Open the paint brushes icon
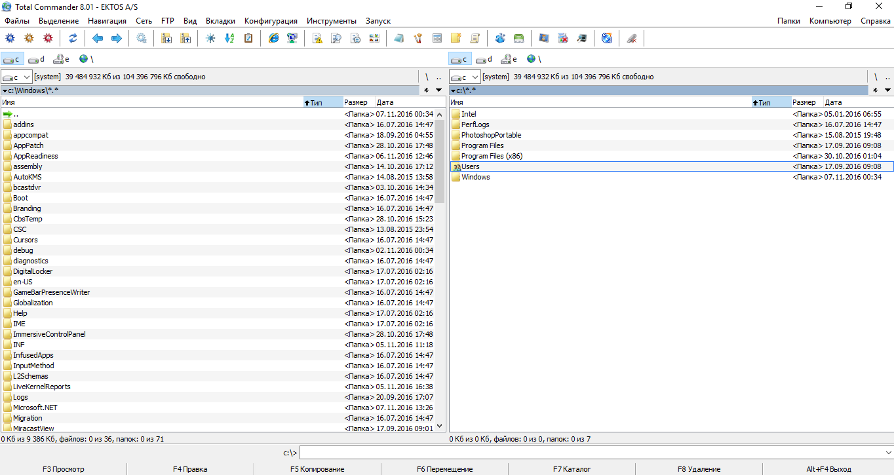This screenshot has height=475, width=894. point(418,39)
